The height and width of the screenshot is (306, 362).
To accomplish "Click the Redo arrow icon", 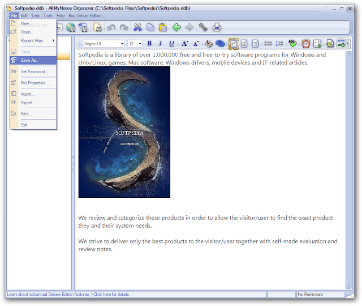I will click(124, 28).
